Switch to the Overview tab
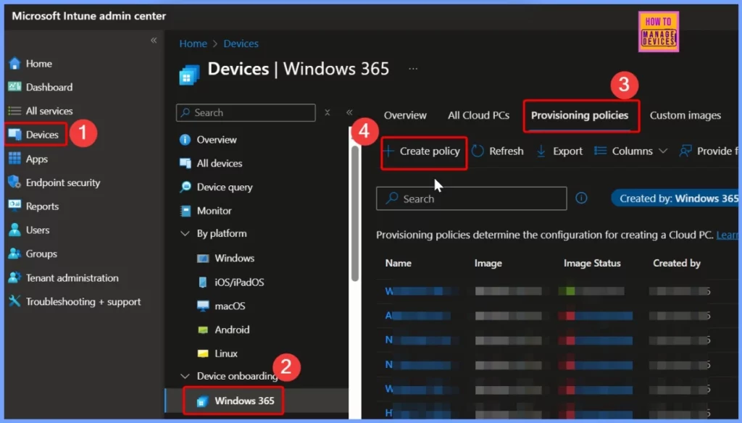Screen dimensions: 742x423 tap(405, 115)
